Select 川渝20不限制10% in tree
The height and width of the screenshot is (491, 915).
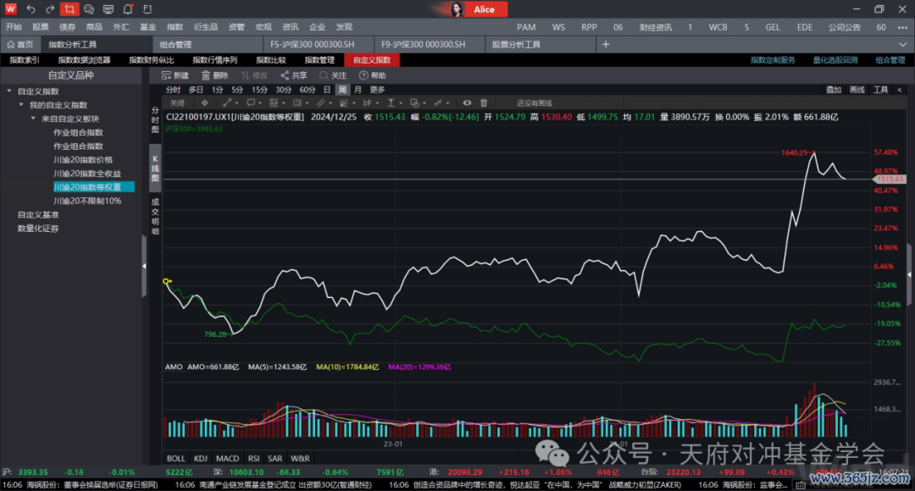pyautogui.click(x=87, y=201)
